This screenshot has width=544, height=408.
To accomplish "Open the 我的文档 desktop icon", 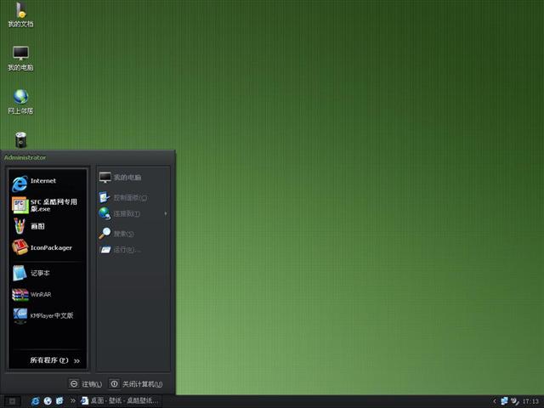I will click(20, 14).
